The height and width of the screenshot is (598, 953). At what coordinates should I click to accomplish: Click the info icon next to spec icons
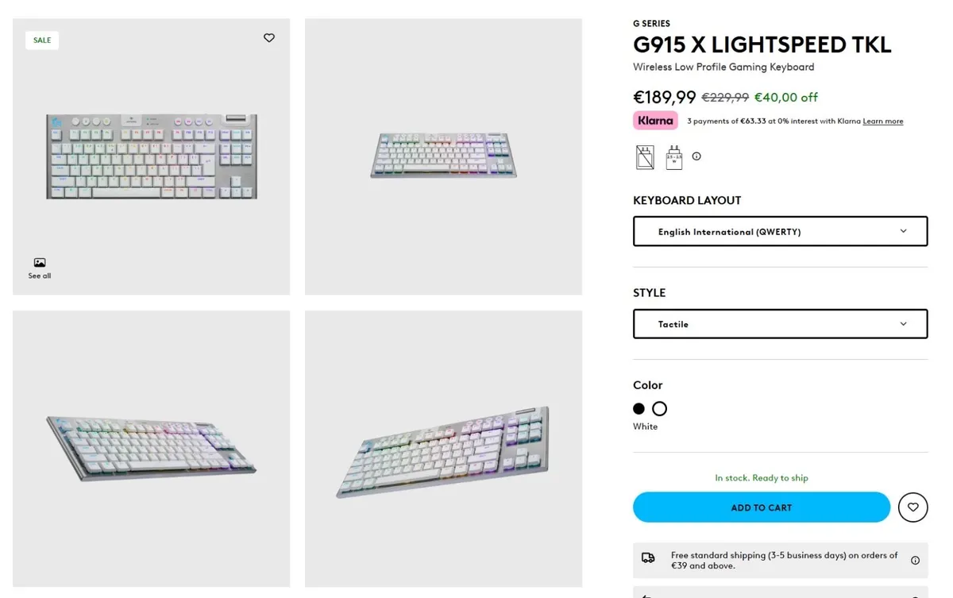696,156
